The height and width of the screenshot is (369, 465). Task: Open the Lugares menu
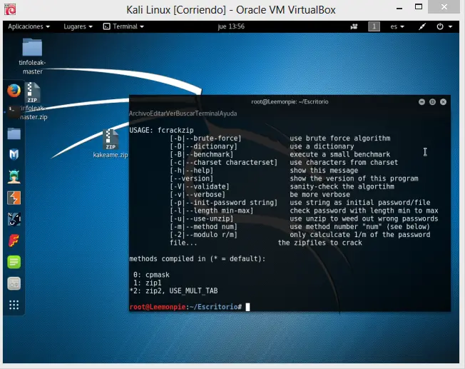click(78, 26)
